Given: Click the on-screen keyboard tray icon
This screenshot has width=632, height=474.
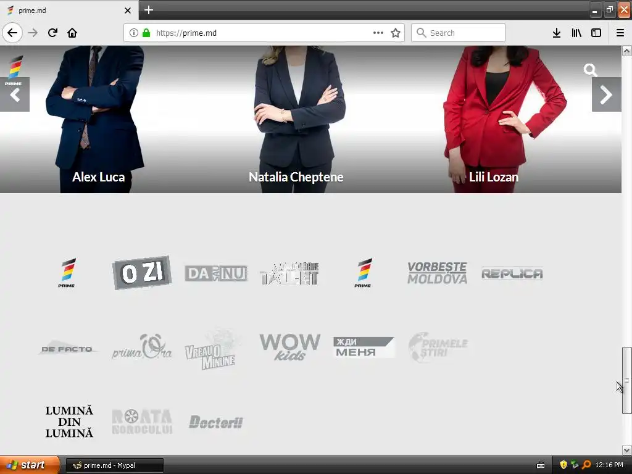Looking at the screenshot, I should 541,465.
